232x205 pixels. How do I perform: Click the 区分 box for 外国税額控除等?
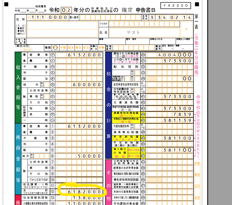tap(137, 126)
